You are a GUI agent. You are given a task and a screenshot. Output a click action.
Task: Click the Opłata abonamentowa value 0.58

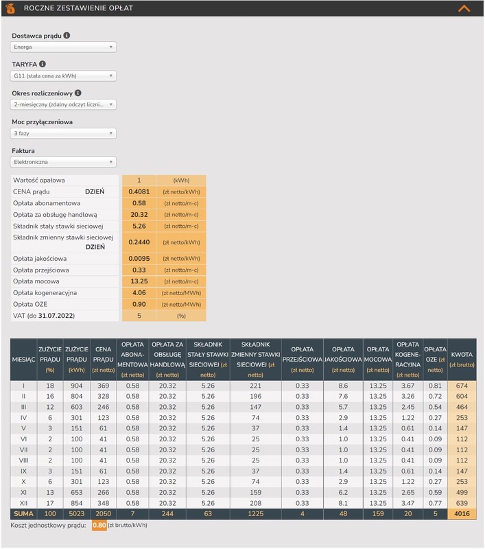click(x=139, y=203)
